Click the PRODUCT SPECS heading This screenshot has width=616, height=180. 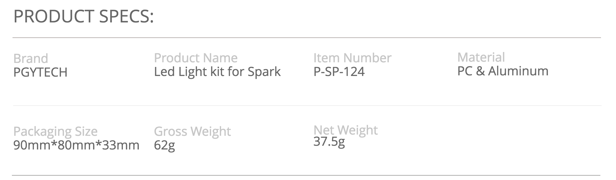(83, 17)
